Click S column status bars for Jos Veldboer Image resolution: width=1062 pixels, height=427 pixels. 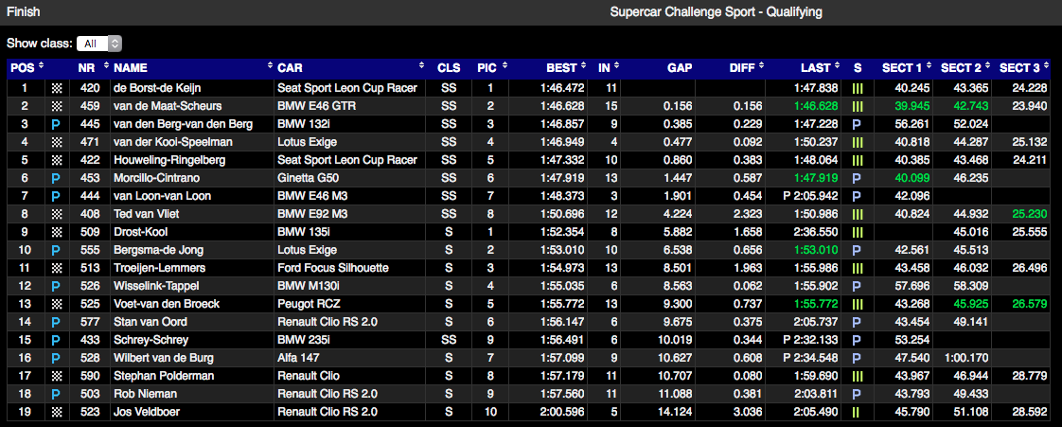click(857, 412)
